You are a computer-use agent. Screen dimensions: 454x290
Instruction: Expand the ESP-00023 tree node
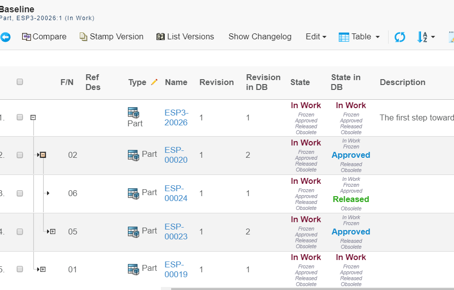tap(53, 232)
